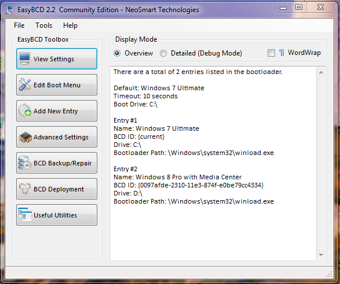The image size is (340, 284).
Task: Select Detailed (Debug Mode) radio button
Action: coord(163,53)
